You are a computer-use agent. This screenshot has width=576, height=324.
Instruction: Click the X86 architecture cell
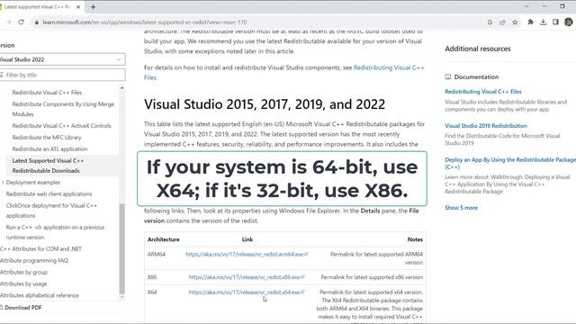coord(152,277)
